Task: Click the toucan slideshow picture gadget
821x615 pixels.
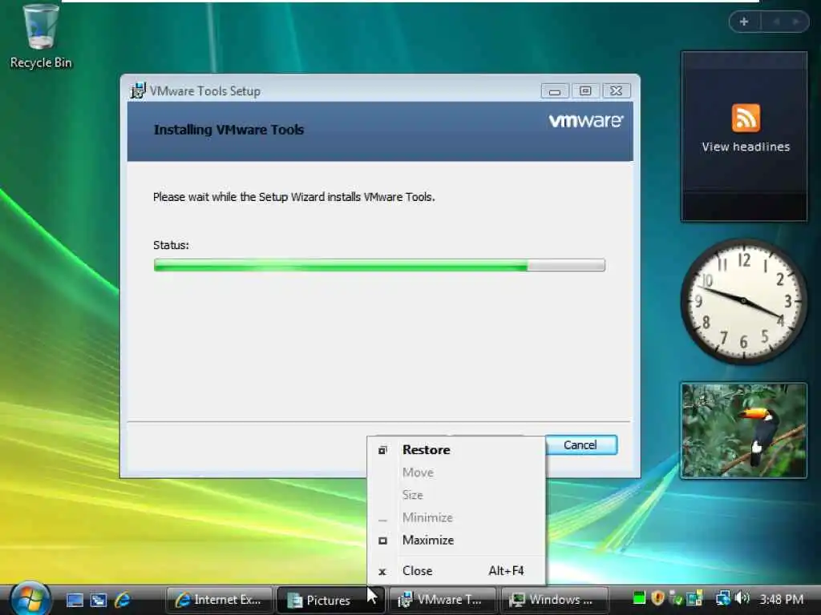Action: pos(743,430)
